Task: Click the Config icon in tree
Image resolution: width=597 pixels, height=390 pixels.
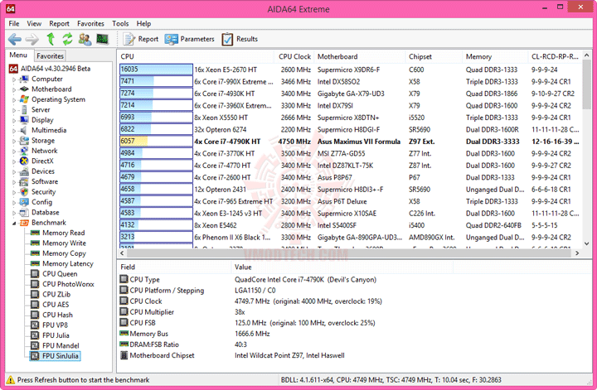Action: coord(24,202)
